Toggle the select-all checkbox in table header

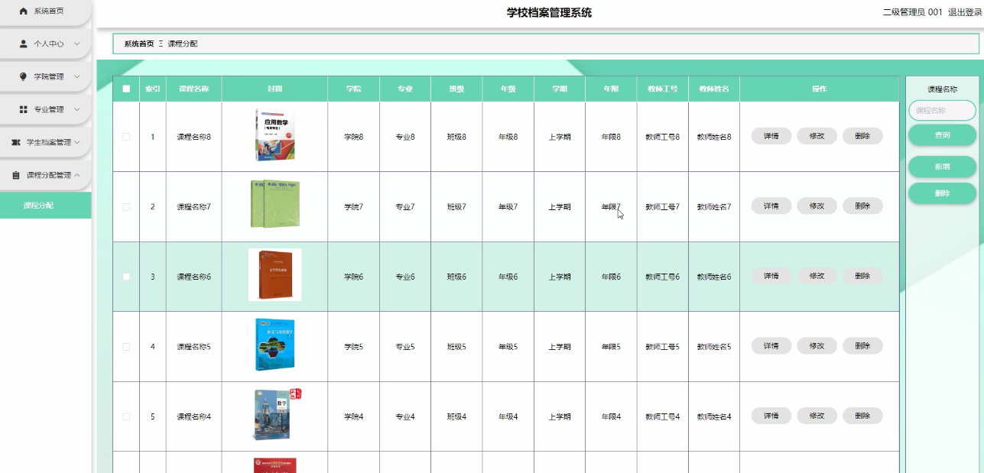coord(126,89)
